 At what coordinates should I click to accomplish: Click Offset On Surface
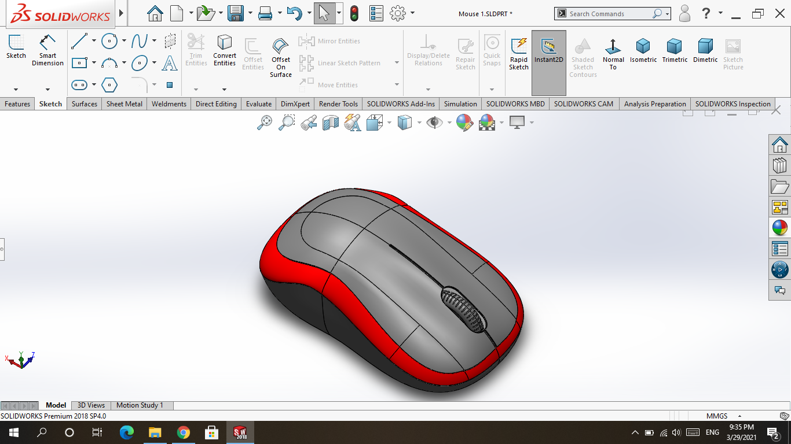click(x=281, y=57)
